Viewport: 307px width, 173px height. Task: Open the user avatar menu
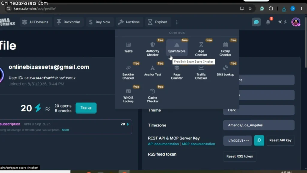(x=296, y=22)
